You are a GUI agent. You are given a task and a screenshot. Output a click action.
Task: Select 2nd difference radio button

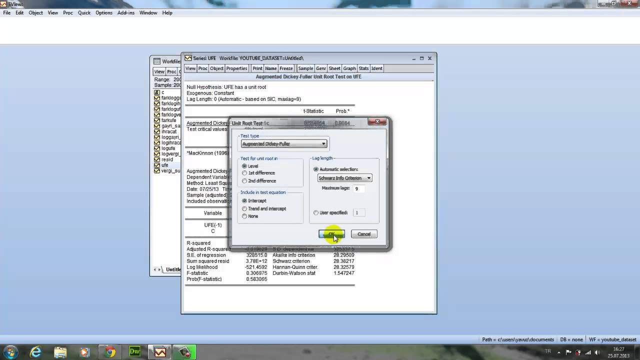coord(244,181)
